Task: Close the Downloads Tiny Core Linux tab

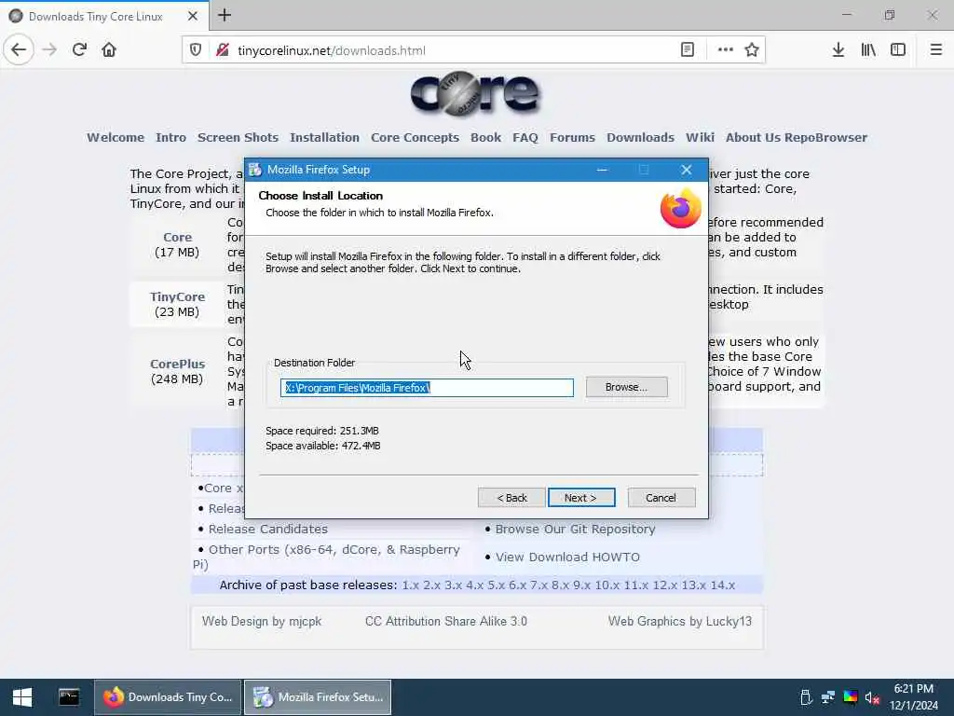Action: coord(193,16)
